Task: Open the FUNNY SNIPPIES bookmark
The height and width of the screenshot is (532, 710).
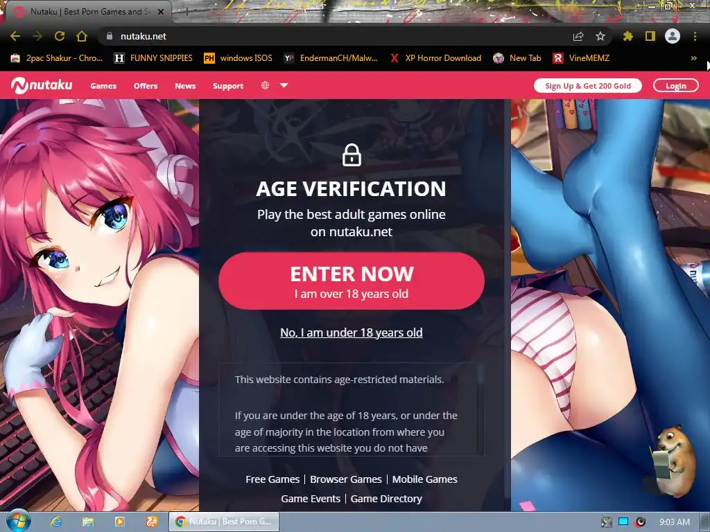Action: [153, 58]
